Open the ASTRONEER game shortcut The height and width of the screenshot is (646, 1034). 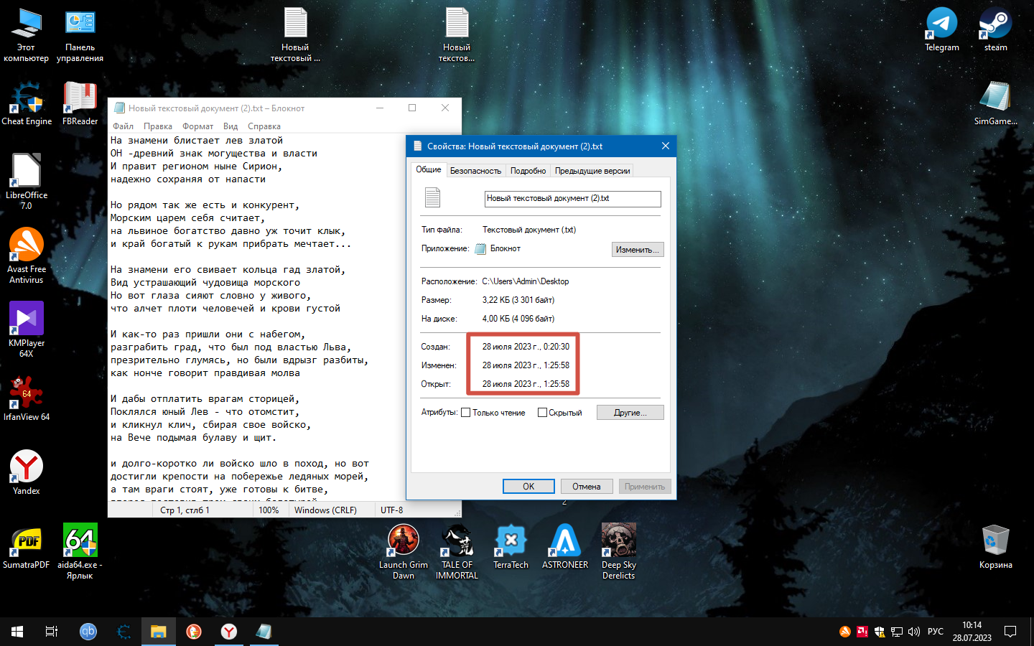[x=565, y=541]
